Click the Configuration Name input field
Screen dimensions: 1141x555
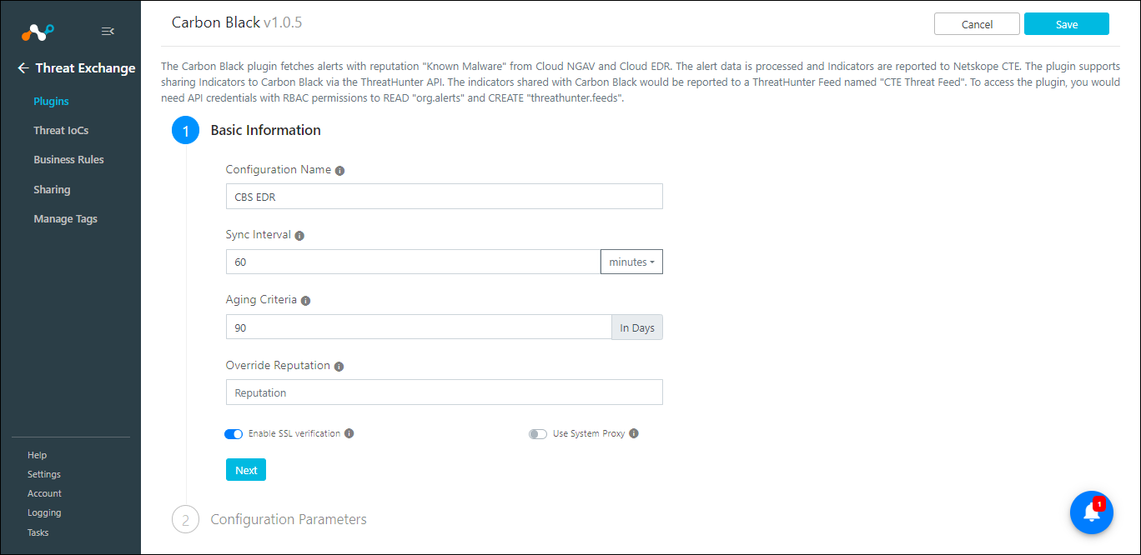click(x=445, y=197)
